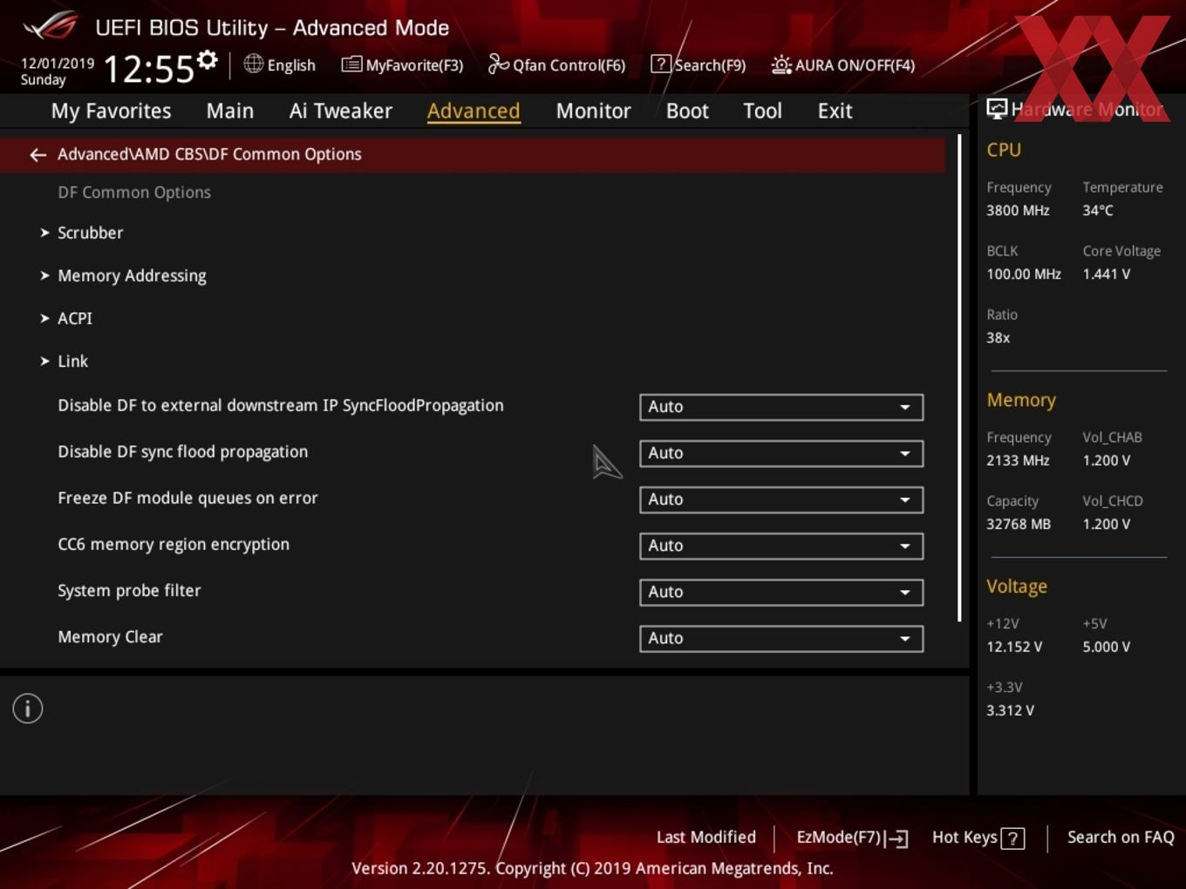Viewport: 1186px width, 889px height.
Task: Click the Search(F9) question icon
Action: pos(661,64)
